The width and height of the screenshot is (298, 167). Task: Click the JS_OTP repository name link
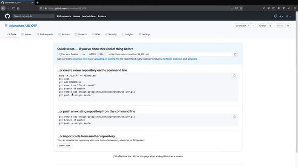click(x=32, y=26)
